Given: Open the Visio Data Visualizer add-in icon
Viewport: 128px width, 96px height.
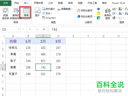Looking at the screenshot, I should (98, 9).
